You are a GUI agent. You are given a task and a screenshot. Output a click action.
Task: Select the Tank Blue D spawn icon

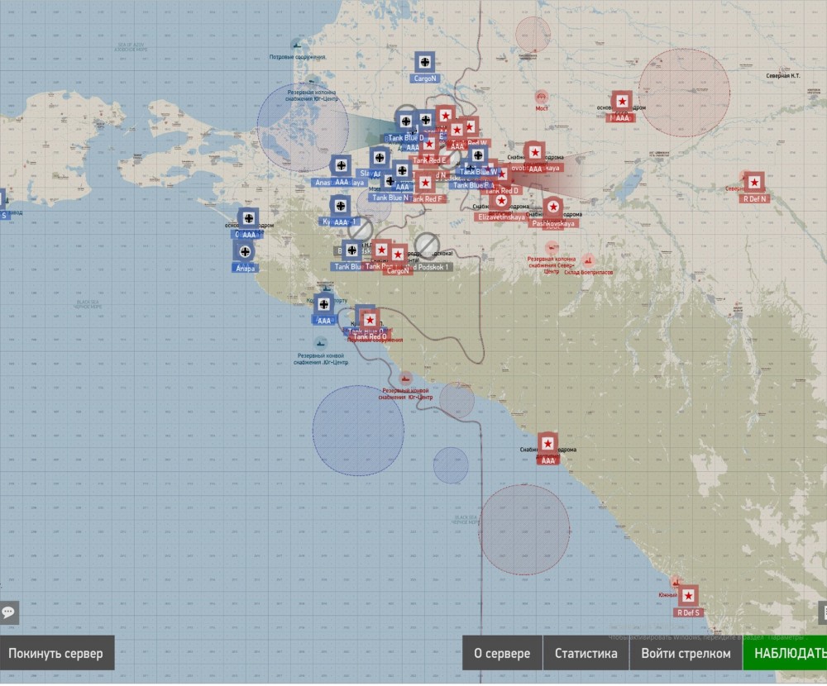click(405, 121)
